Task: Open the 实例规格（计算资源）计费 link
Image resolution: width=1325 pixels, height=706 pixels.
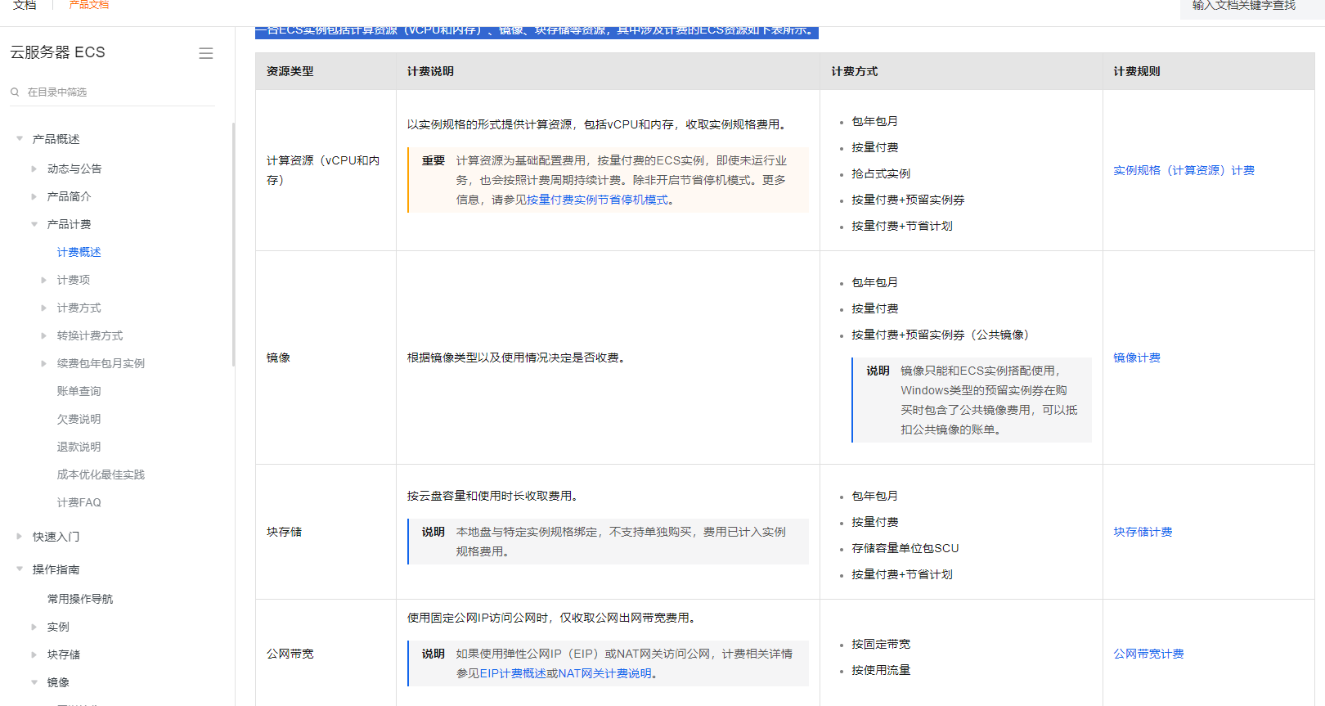Action: tap(1184, 170)
